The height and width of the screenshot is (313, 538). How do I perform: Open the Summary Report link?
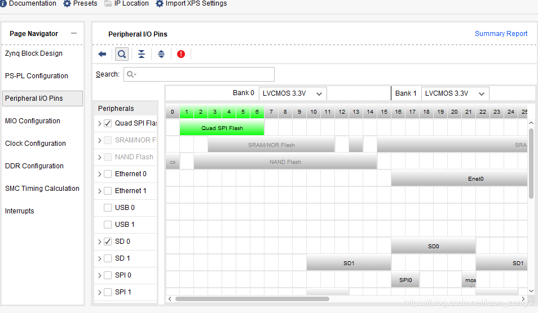501,34
